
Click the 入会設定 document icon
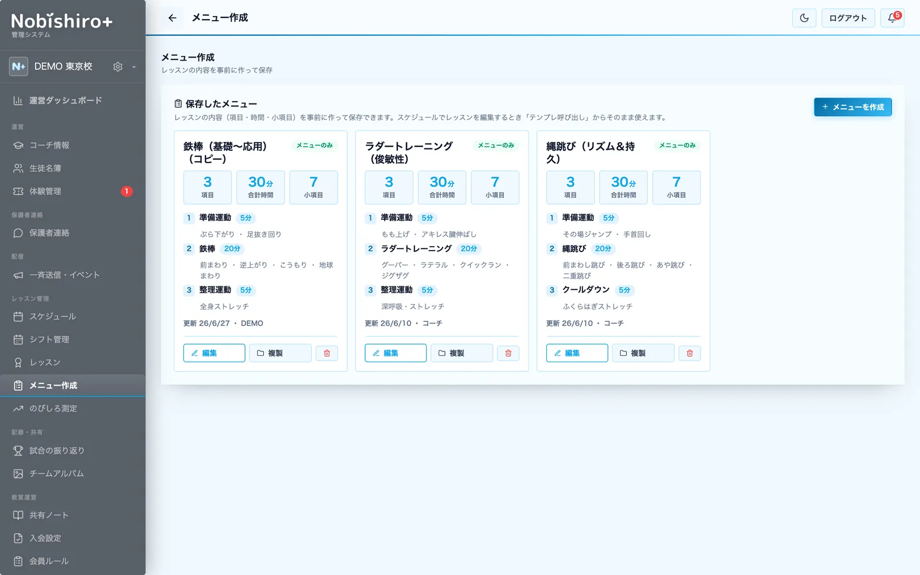coord(18,538)
